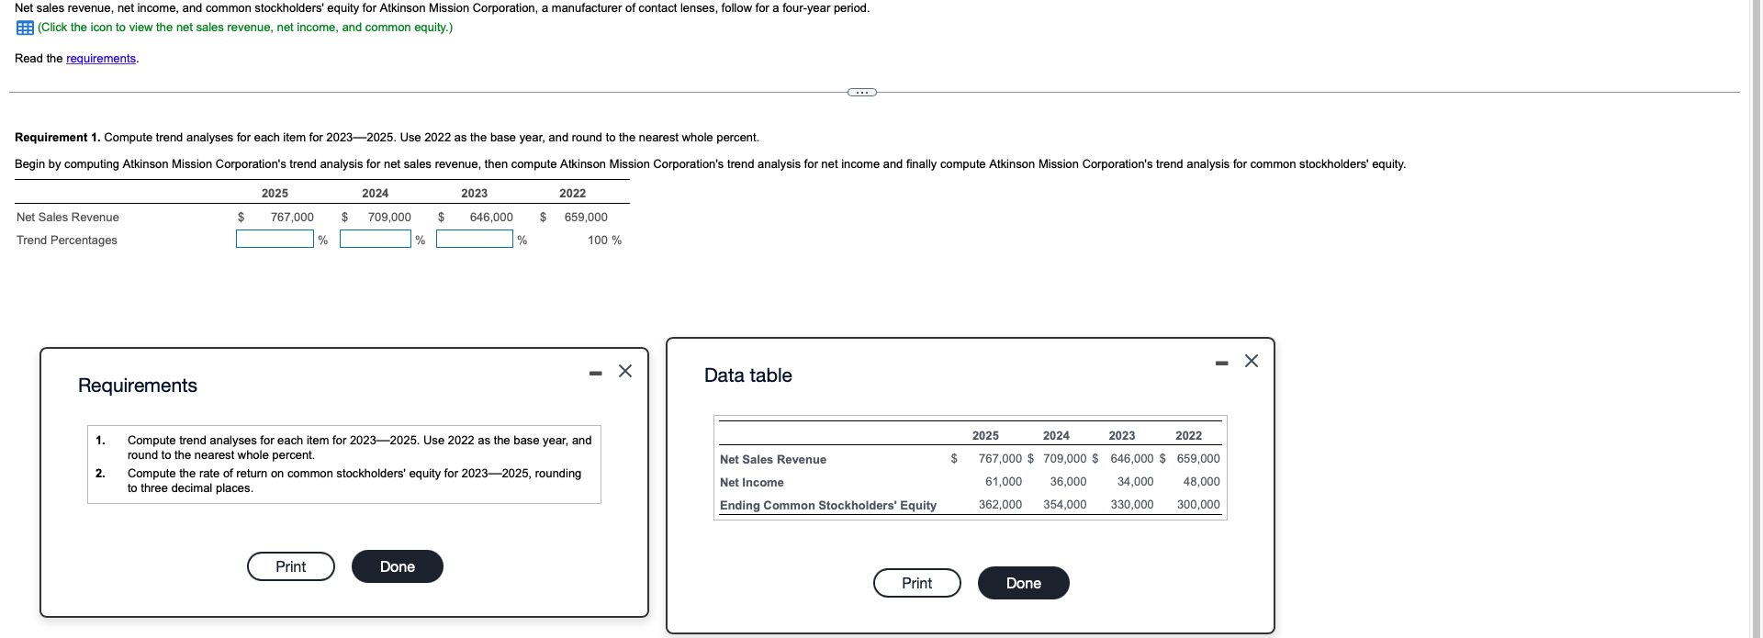Click Done in the Data table dialog

[1024, 583]
